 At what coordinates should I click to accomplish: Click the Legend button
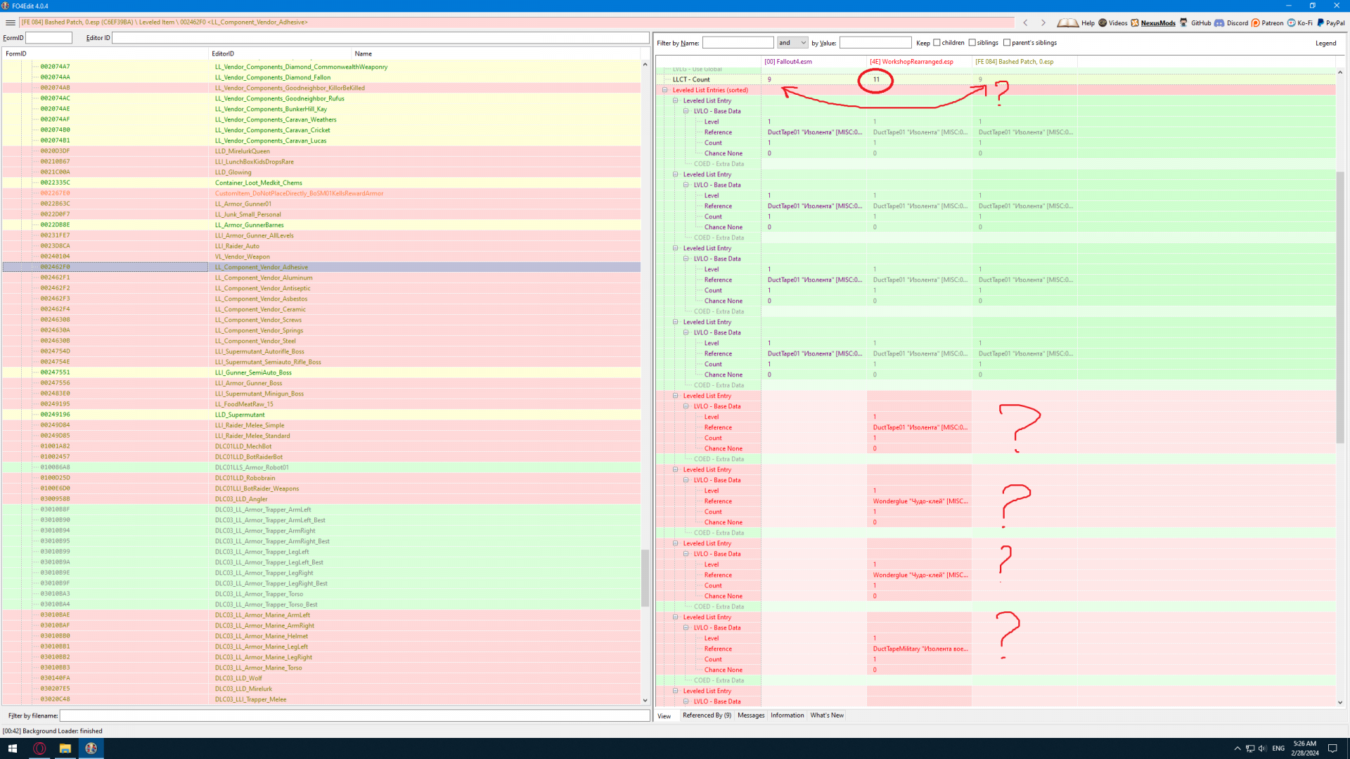pos(1325,43)
